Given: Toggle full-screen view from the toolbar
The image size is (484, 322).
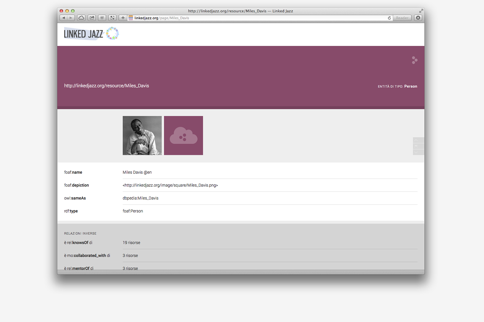Looking at the screenshot, I should click(x=112, y=18).
